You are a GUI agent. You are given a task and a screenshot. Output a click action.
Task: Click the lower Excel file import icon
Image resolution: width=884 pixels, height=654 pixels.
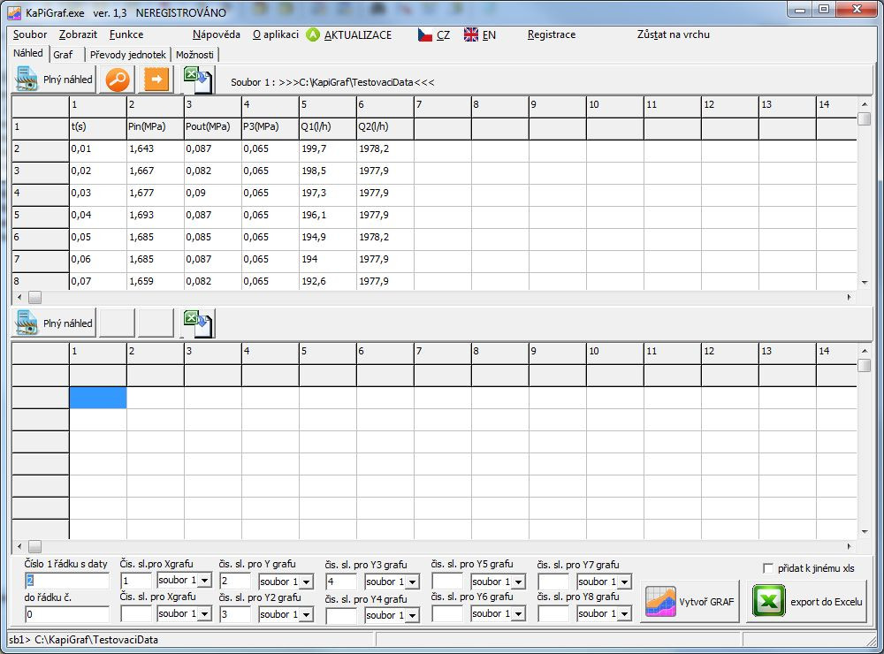pyautogui.click(x=198, y=323)
